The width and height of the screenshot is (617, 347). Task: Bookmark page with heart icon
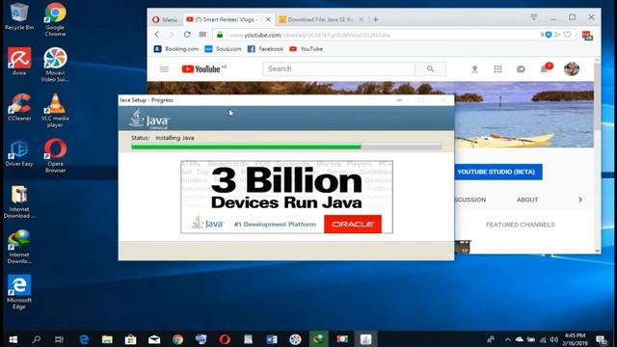click(567, 35)
